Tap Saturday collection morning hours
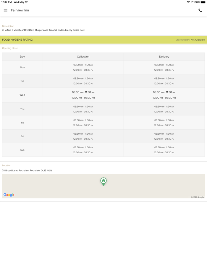Screen dimensions: 207x277 click(x=83, y=134)
